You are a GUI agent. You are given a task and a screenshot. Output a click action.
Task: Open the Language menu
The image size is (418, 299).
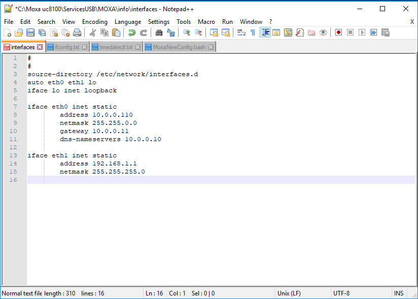(x=128, y=22)
